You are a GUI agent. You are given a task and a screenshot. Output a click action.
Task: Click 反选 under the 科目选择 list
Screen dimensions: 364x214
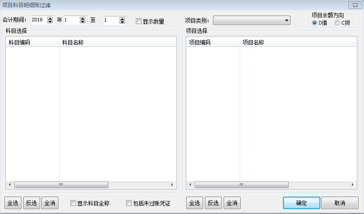[31, 203]
